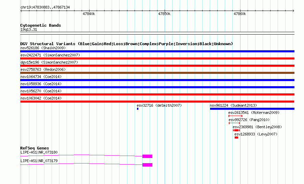The width and height of the screenshot is (304, 184).
Task: Click the red esv992726 Pang2010 interval glyph
Action: pos(234,123)
